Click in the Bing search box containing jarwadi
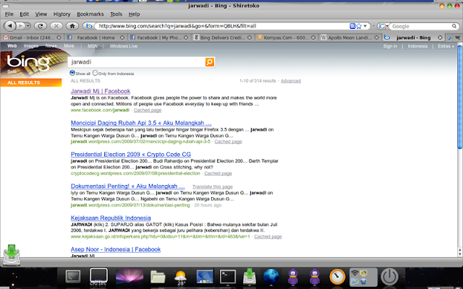 pyautogui.click(x=137, y=62)
